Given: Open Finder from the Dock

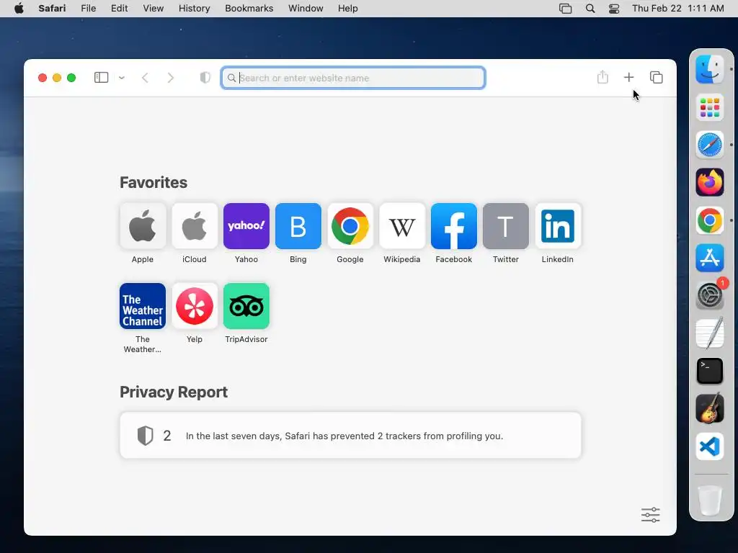Looking at the screenshot, I should pyautogui.click(x=710, y=69).
